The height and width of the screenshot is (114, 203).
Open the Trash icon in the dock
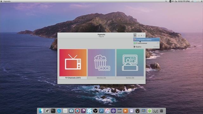(161, 111)
